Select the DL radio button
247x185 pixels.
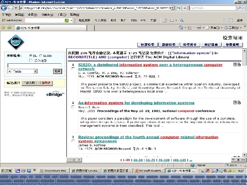[31, 56]
